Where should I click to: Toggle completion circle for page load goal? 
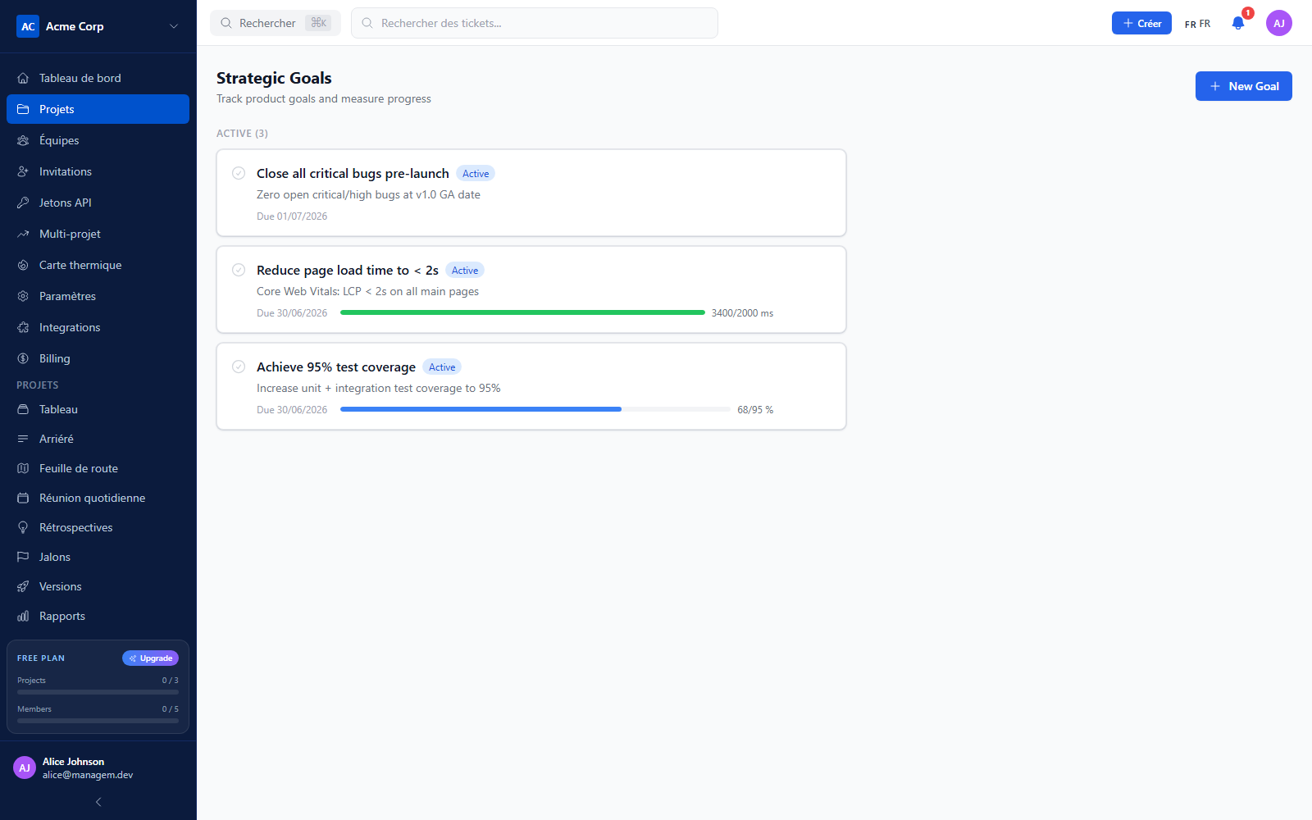pos(239,270)
